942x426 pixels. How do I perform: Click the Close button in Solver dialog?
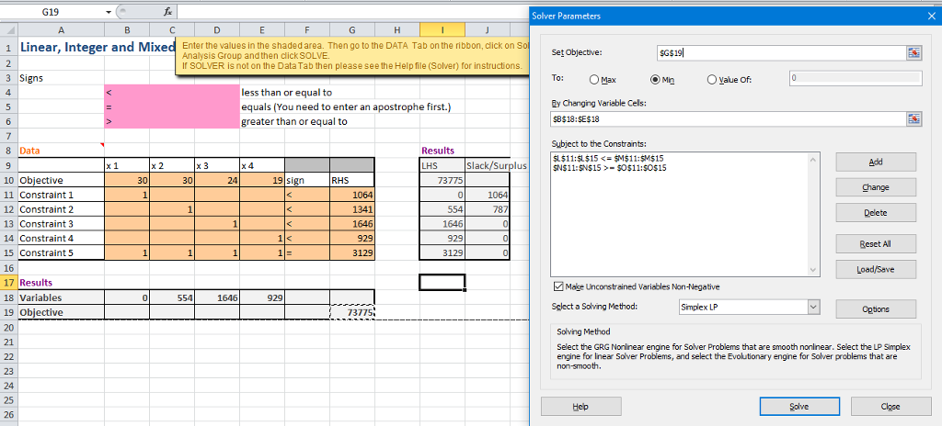[x=890, y=406]
